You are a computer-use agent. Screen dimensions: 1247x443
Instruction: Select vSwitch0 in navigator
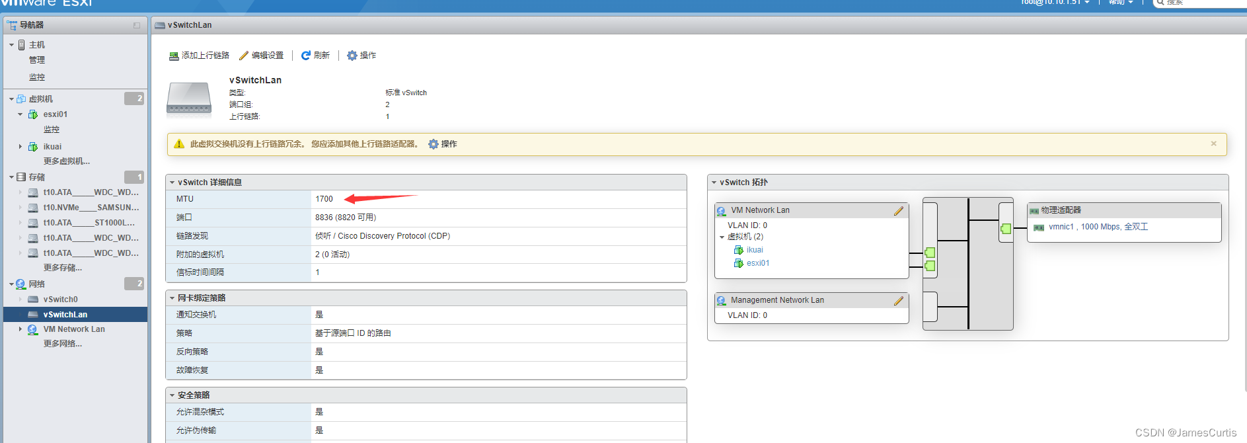[61, 300]
